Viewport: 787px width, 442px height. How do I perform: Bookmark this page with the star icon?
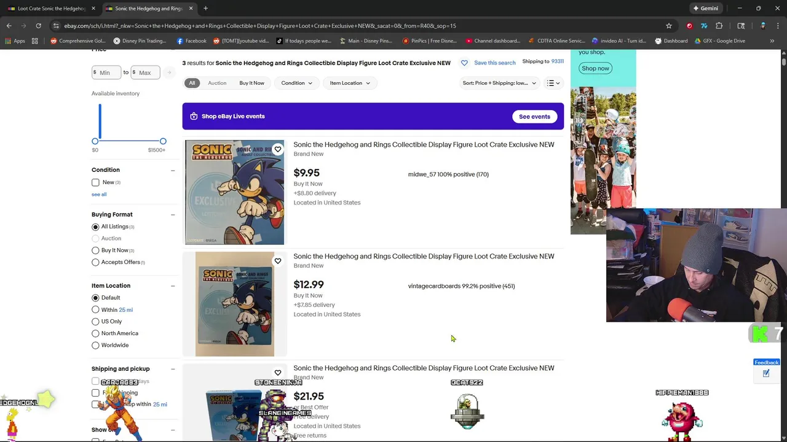[669, 26]
